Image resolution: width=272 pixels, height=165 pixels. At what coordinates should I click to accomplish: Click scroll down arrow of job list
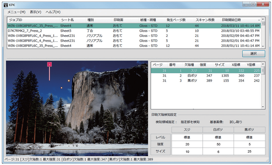click(263, 47)
